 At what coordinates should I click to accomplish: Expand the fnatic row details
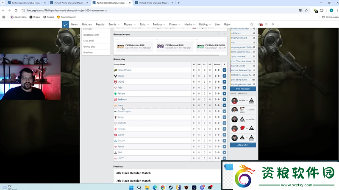[x=225, y=105]
